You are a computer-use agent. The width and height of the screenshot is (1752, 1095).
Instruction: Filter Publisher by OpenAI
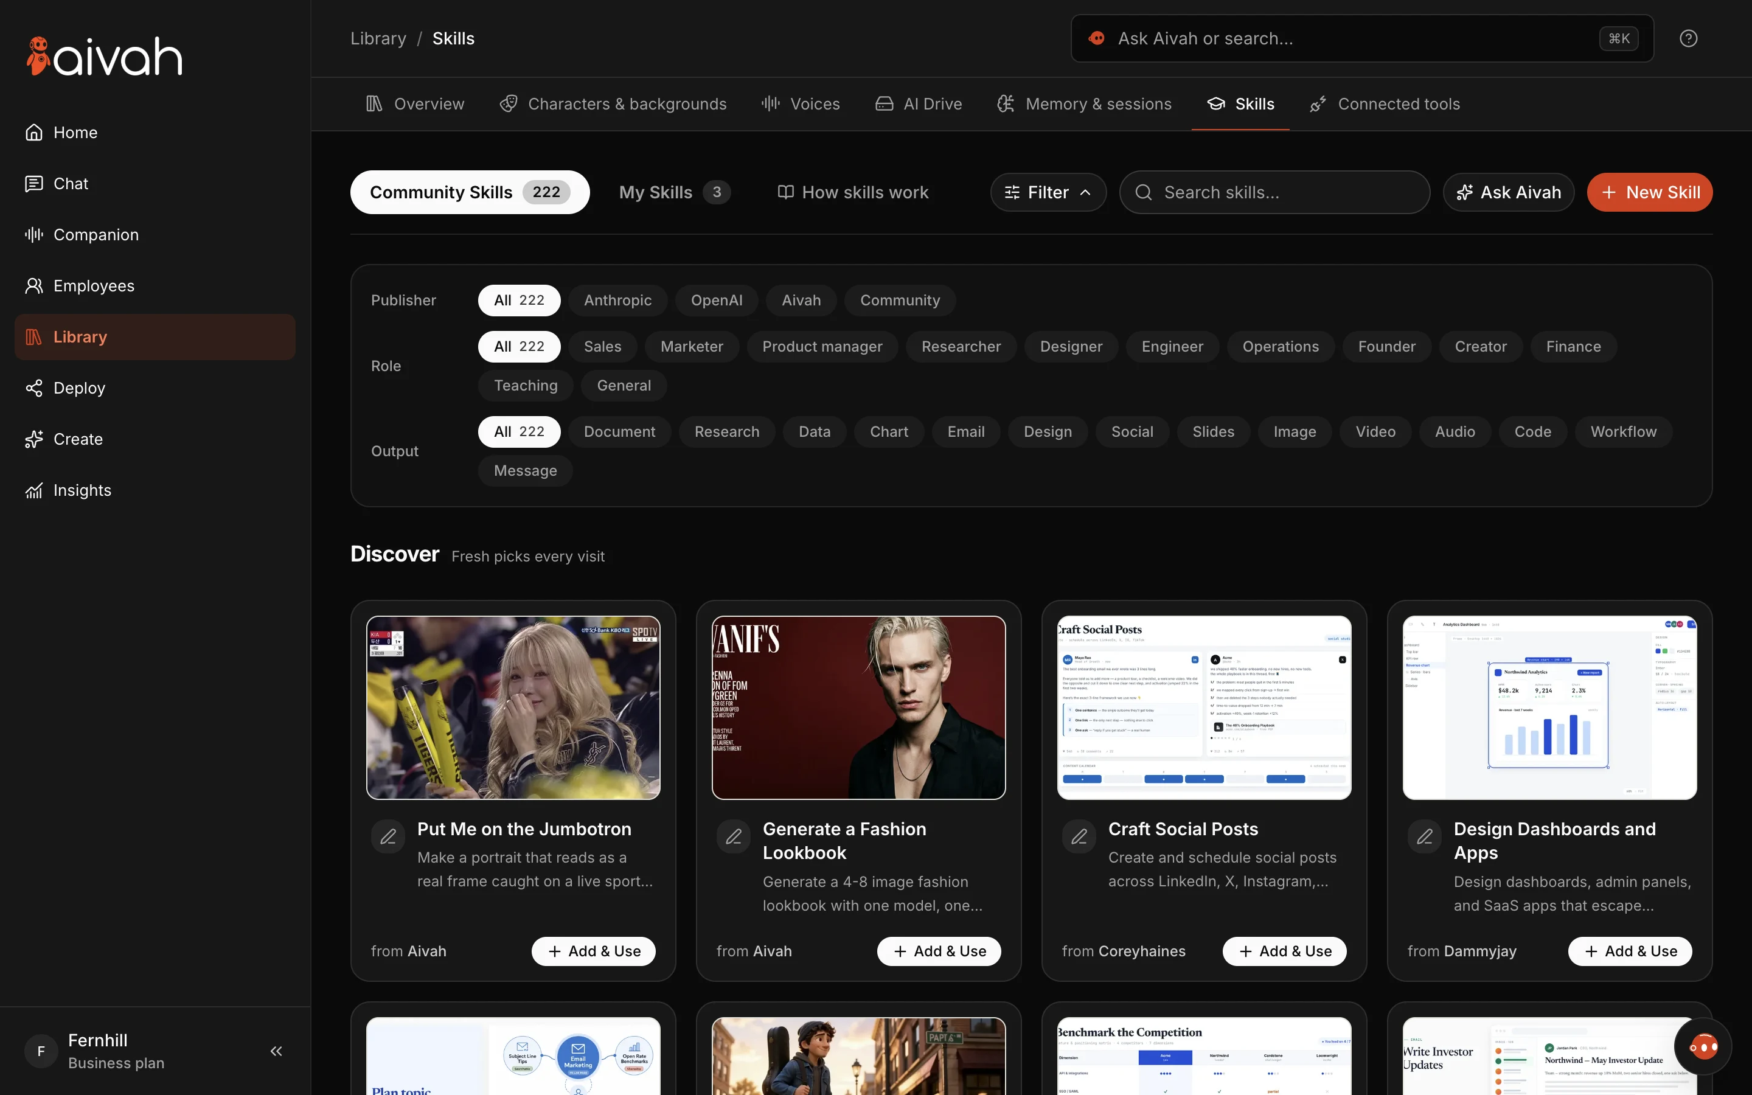pos(716,301)
